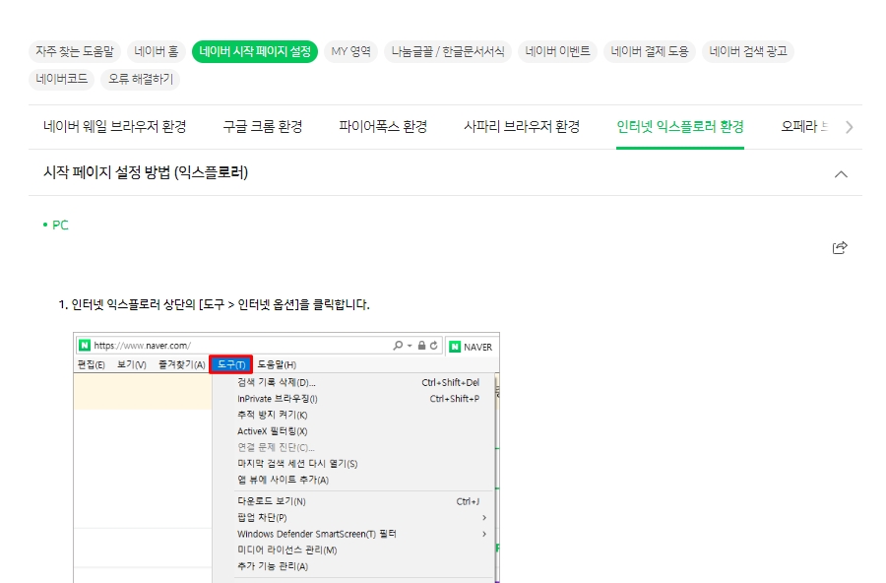Open the 네이버 결제 도용 category

pos(650,51)
